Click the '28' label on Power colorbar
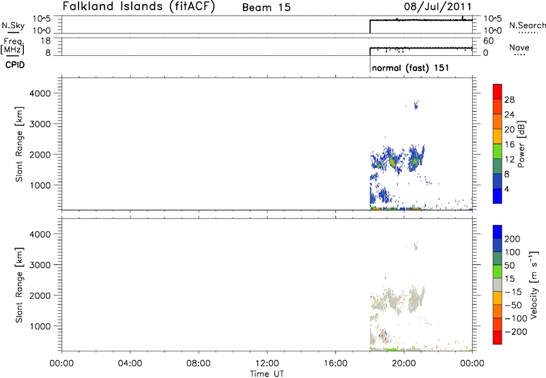The height and width of the screenshot is (378, 546). 509,100
